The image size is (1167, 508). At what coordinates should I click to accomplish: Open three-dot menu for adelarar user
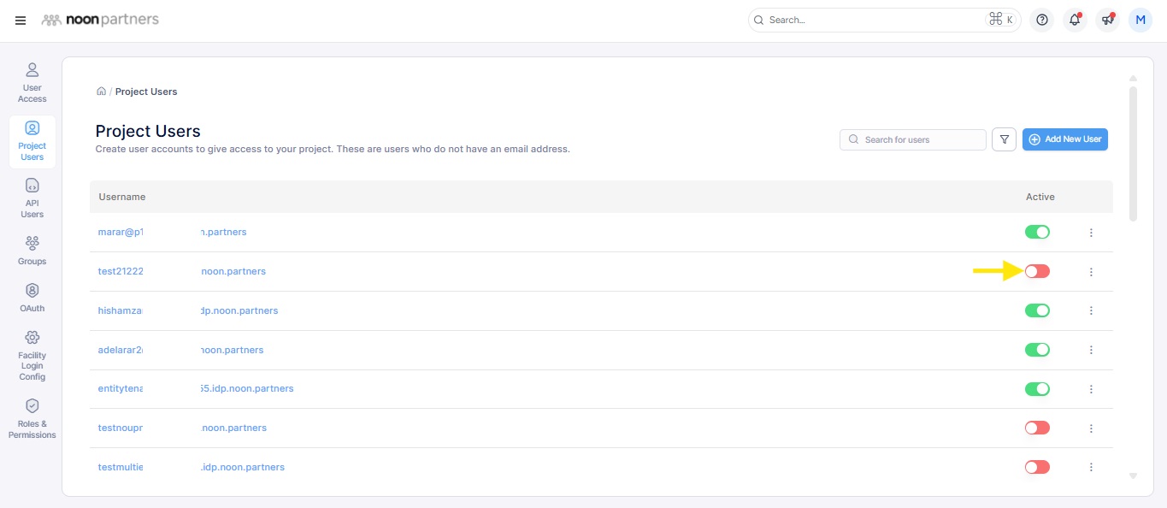pos(1091,351)
